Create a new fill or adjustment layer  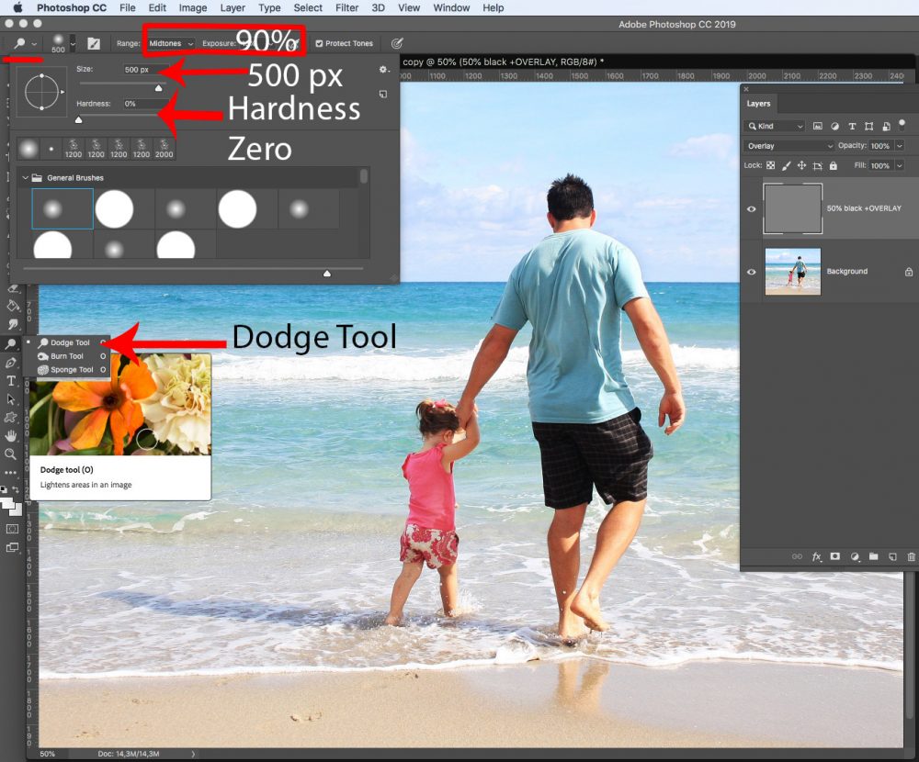pos(855,556)
